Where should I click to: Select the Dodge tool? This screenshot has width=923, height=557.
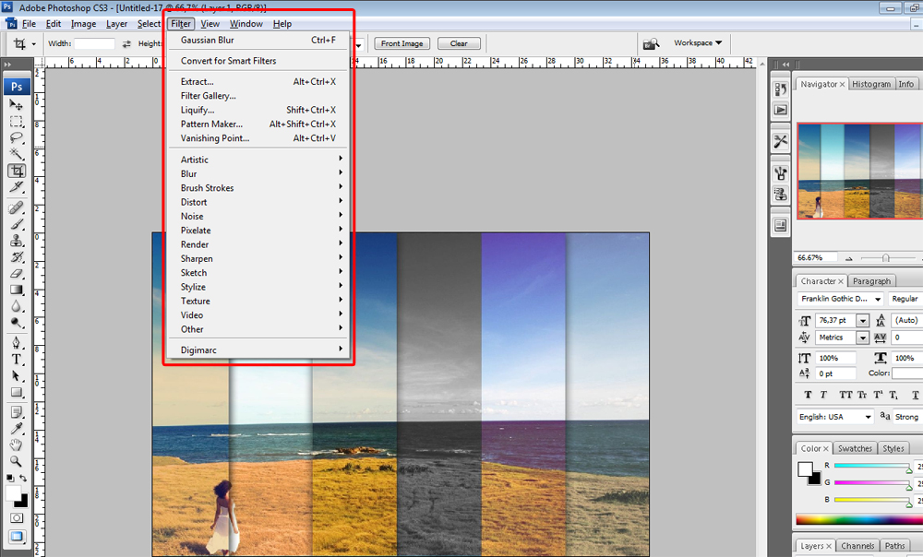click(17, 323)
